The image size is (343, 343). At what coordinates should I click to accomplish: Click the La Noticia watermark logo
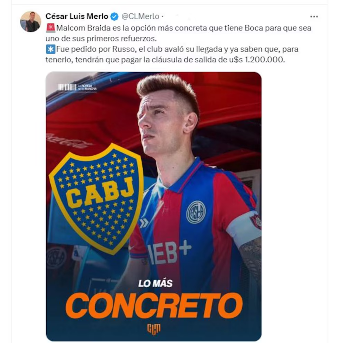tap(77, 87)
